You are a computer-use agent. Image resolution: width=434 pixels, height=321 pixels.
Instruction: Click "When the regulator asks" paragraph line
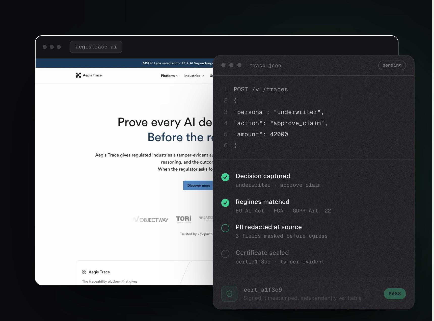pyautogui.click(x=185, y=169)
